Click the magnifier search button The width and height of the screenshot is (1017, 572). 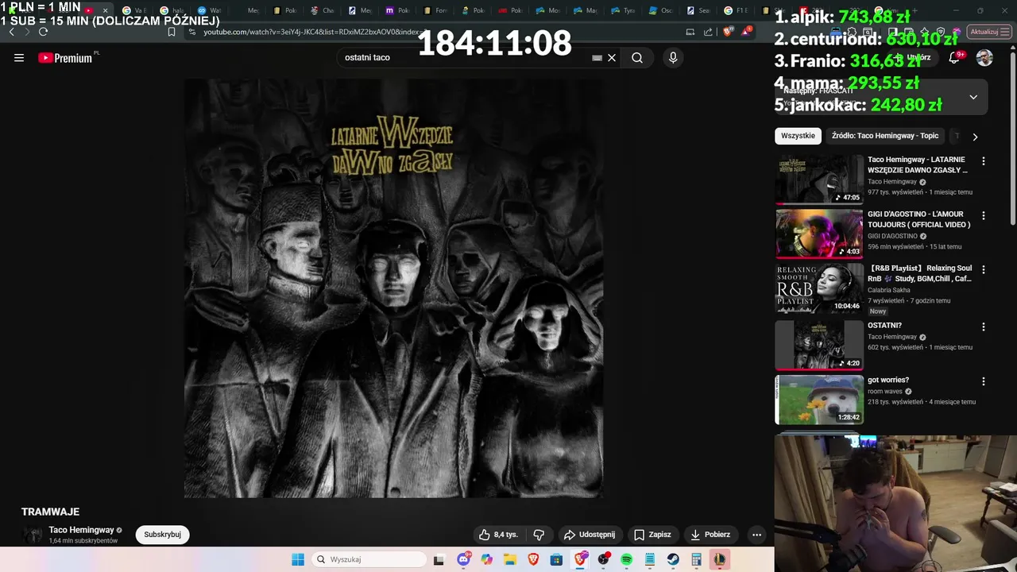tap(637, 57)
